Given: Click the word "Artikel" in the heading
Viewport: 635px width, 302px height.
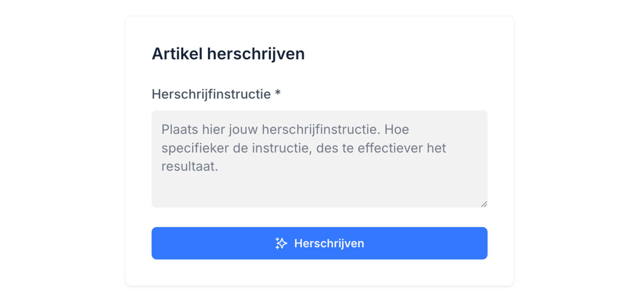Looking at the screenshot, I should click(x=177, y=54).
